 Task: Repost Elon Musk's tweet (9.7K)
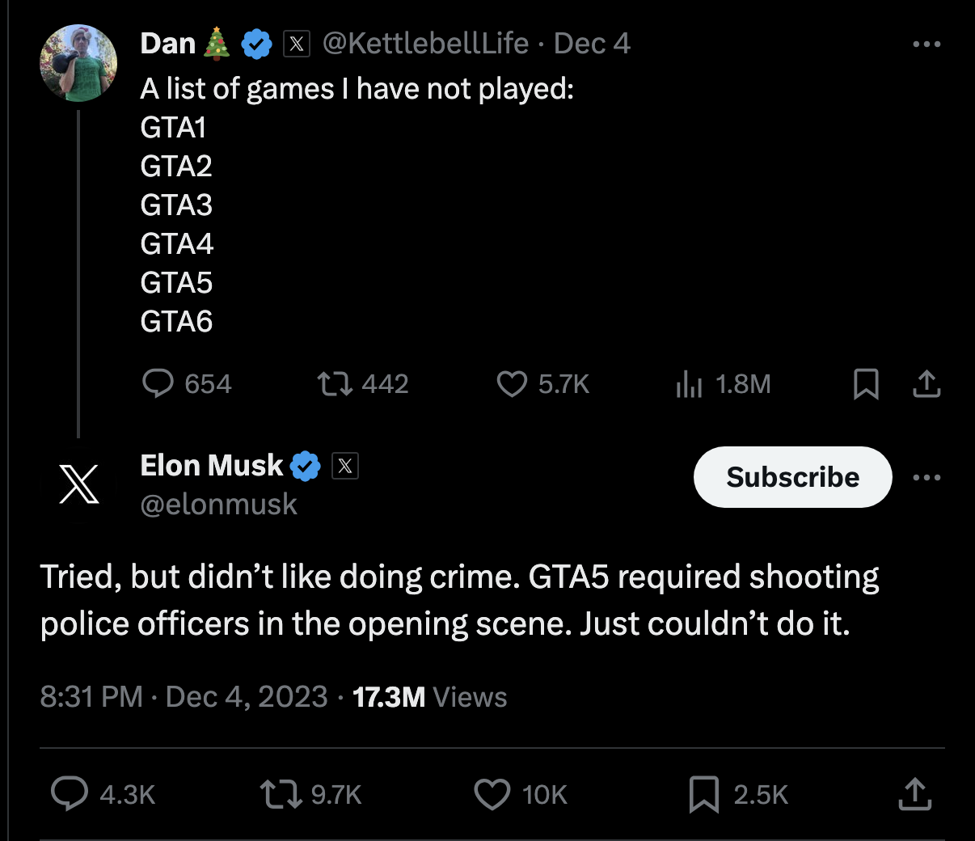(281, 794)
